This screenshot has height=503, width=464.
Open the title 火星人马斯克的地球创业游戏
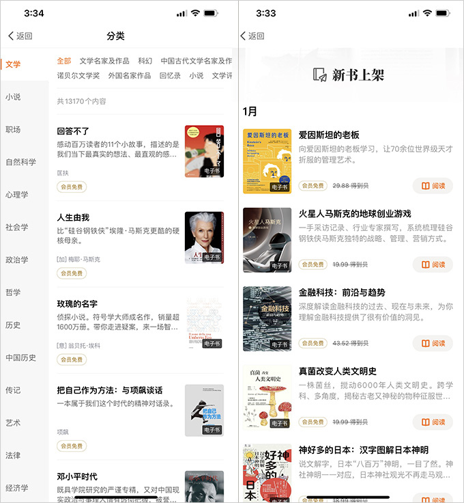[355, 214]
